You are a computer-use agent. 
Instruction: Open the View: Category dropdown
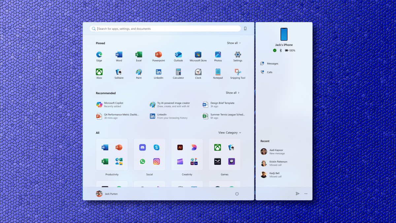pyautogui.click(x=230, y=133)
